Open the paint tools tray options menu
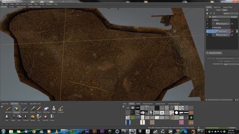The height and width of the screenshot is (134, 239). point(2,106)
